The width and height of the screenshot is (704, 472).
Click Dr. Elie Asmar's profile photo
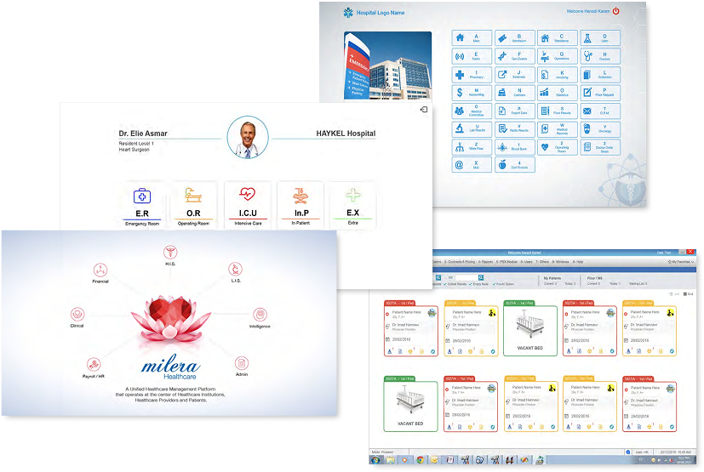tap(248, 137)
